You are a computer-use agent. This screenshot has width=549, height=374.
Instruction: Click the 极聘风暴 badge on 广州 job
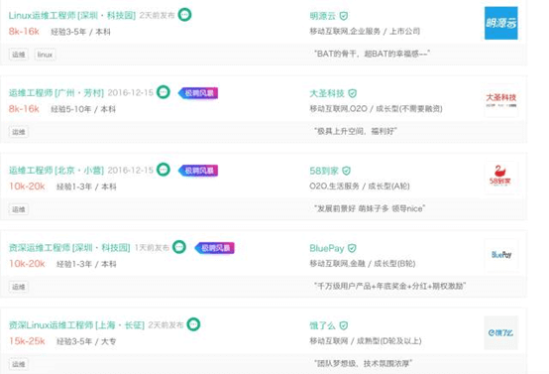(x=198, y=93)
